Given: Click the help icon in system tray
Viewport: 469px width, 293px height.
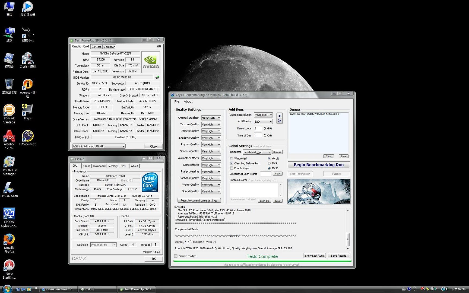Looking at the screenshot, I should (x=409, y=289).
